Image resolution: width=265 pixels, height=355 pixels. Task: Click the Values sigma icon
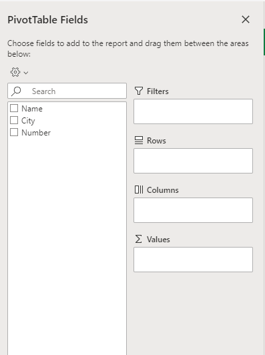click(x=138, y=239)
